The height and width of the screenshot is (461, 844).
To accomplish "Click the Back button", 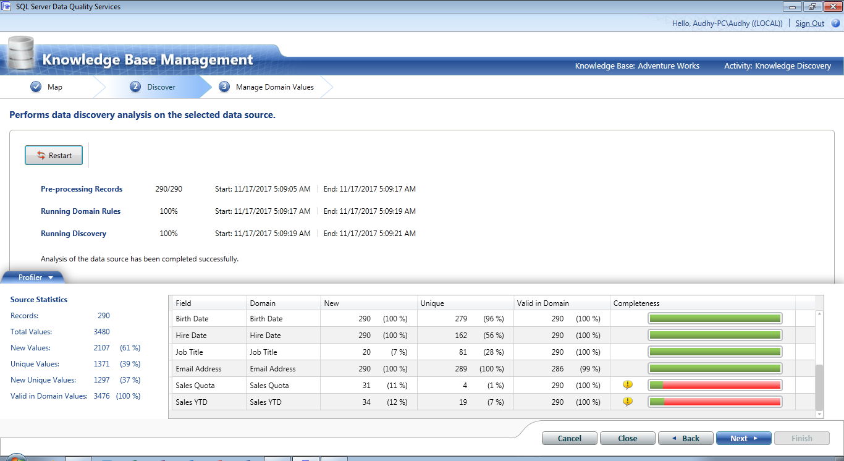I will coord(685,438).
